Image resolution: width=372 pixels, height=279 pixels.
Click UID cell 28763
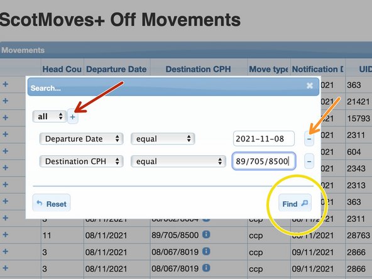[358, 235]
